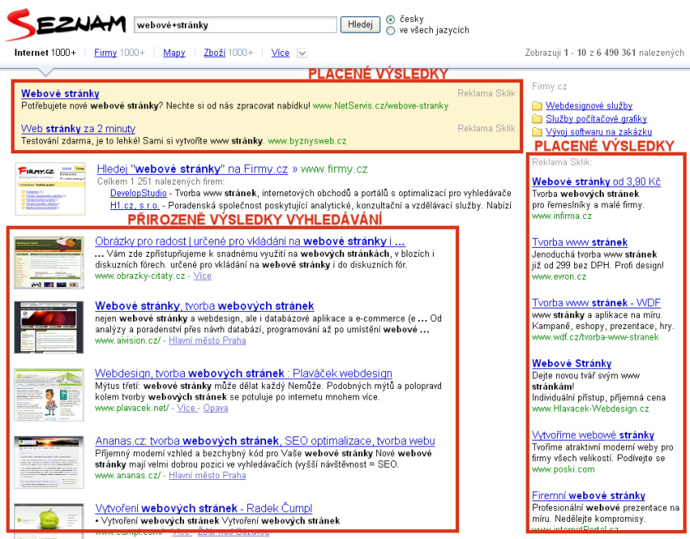This screenshot has width=690, height=539.
Task: Click 'Hlavní město Praha' under ananas.cz result
Action: 207,476
